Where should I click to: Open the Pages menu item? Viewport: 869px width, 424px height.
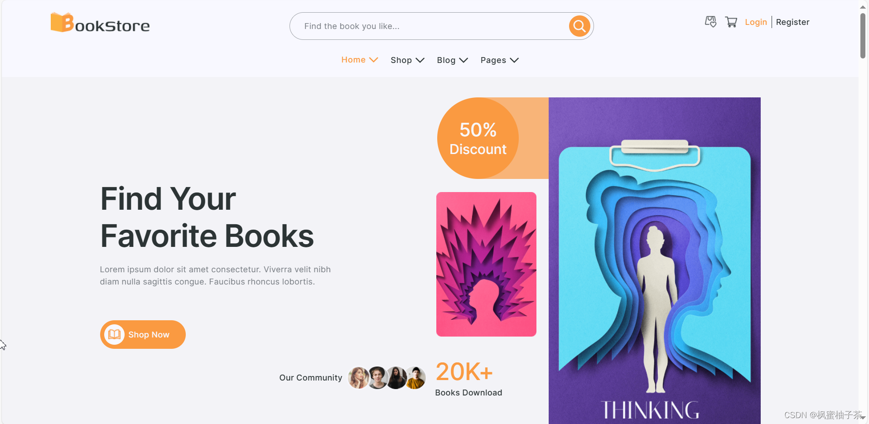[493, 60]
